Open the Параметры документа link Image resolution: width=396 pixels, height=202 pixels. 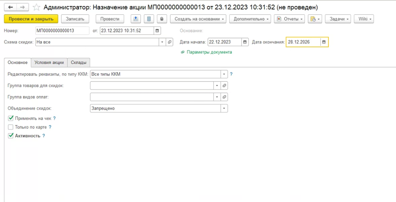[x=209, y=52]
